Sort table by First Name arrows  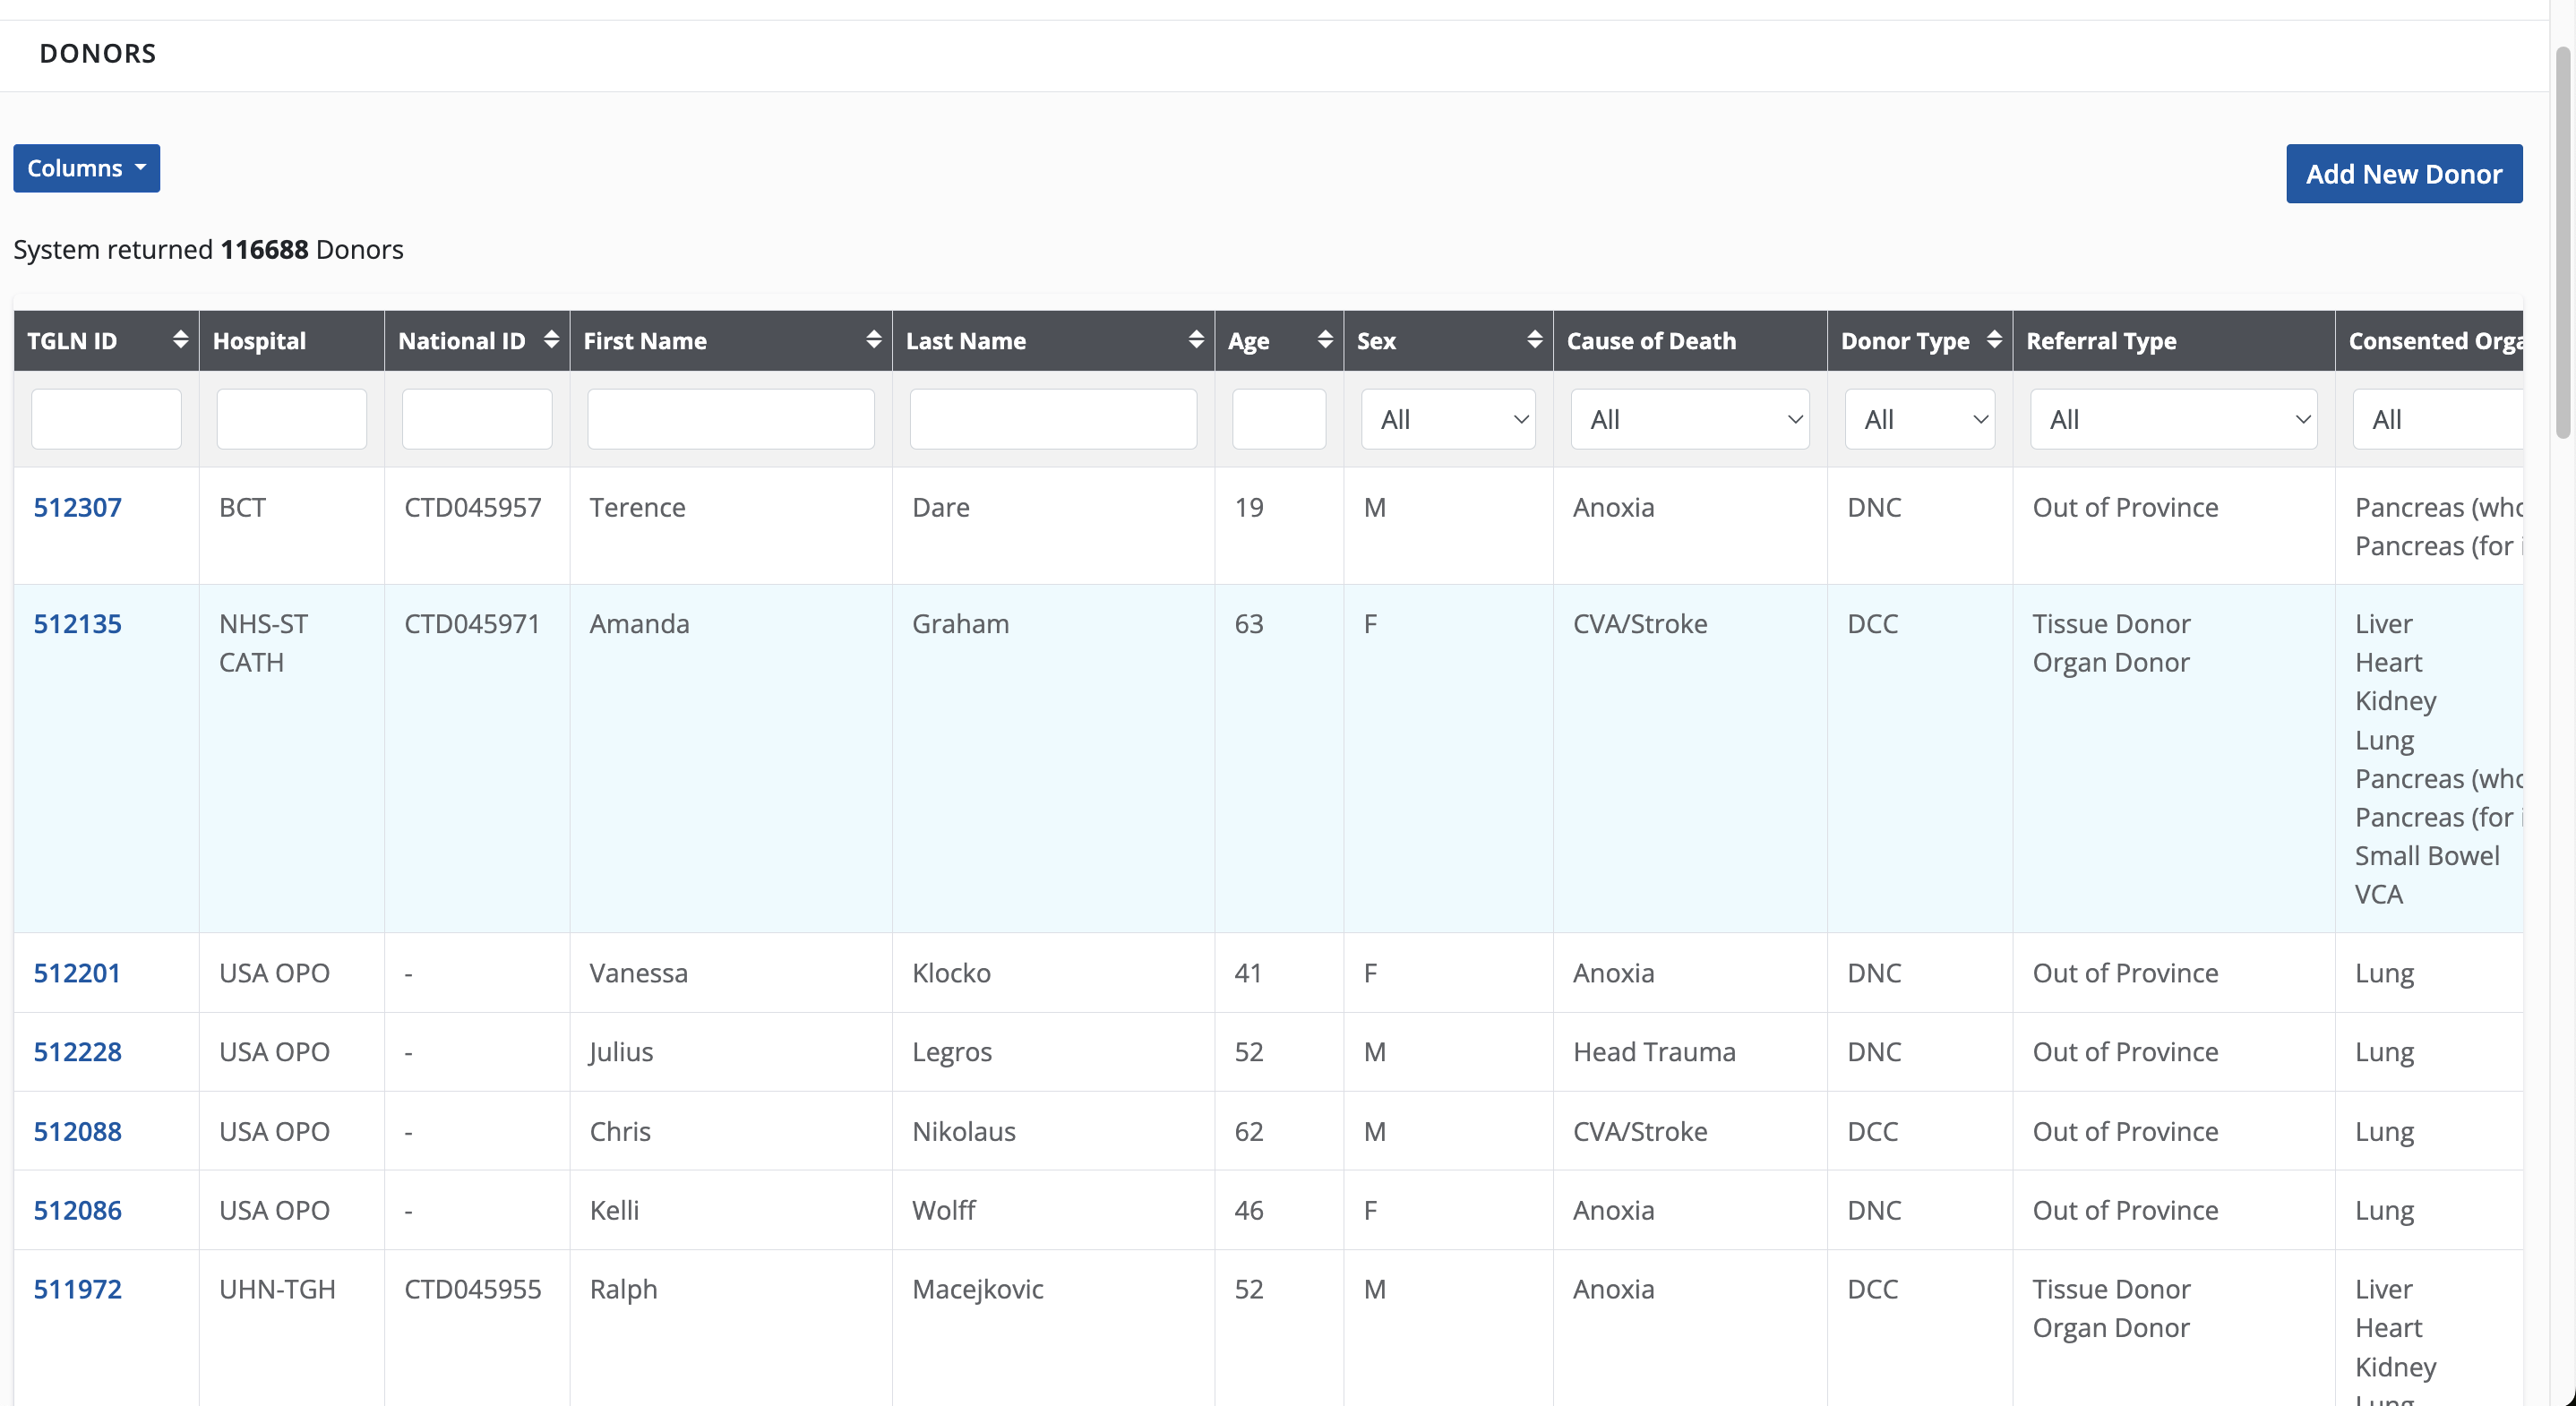pos(873,340)
